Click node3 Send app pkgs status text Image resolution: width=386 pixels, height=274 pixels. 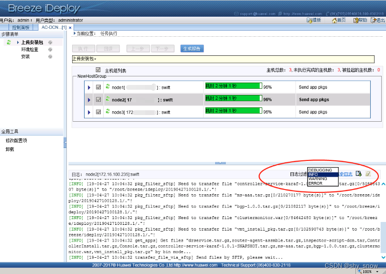tap(313, 112)
